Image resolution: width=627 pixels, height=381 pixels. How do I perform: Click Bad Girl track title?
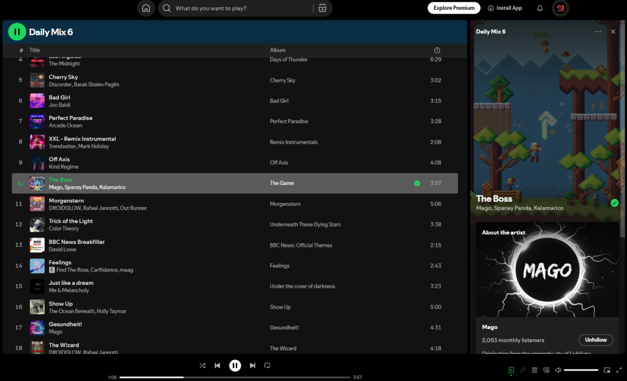[x=59, y=97]
